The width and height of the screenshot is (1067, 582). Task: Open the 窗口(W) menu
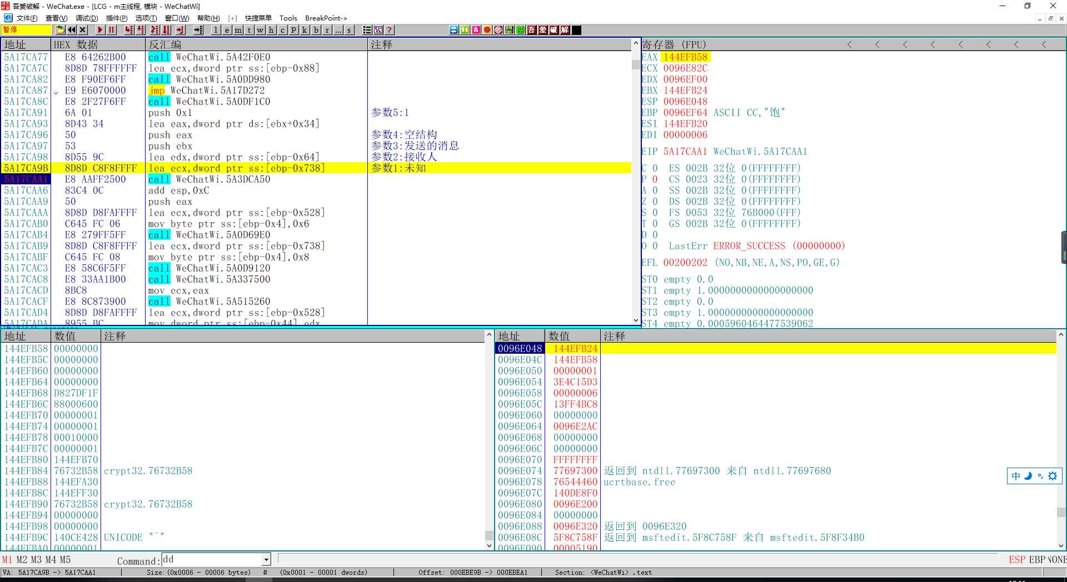click(177, 18)
